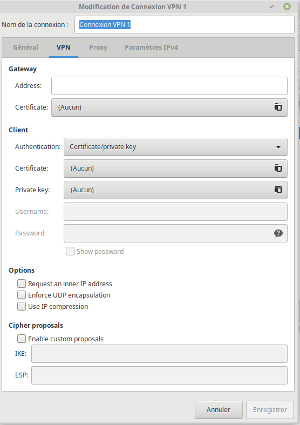The height and width of the screenshot is (425, 300).
Task: Select the Proxy tab
Action: tap(98, 48)
